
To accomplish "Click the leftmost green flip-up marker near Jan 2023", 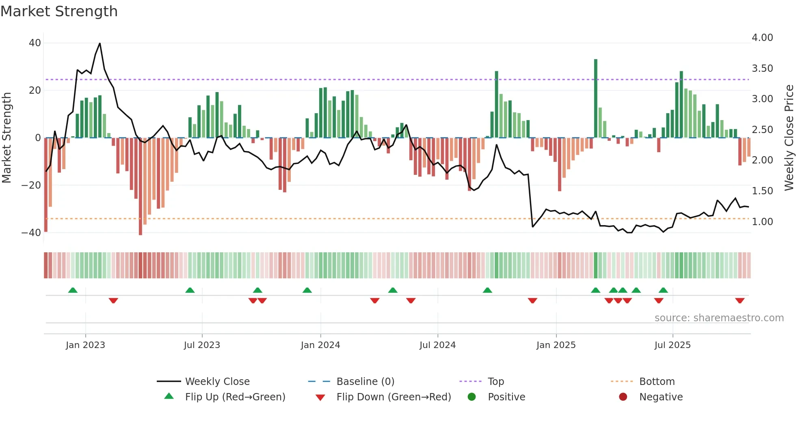I will click(x=73, y=290).
